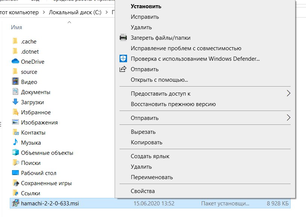
Task: Select the Объемные объекты folder name
Action: pos(47,153)
